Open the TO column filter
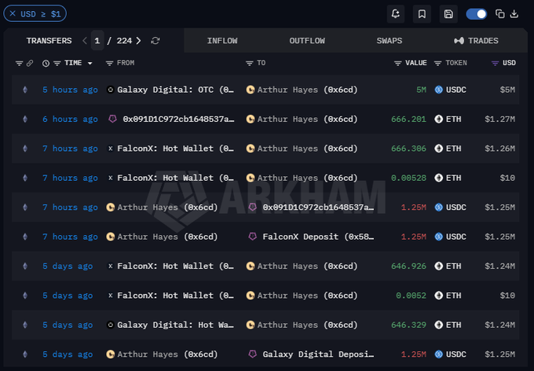Viewport: 534px width, 371px height. (249, 63)
